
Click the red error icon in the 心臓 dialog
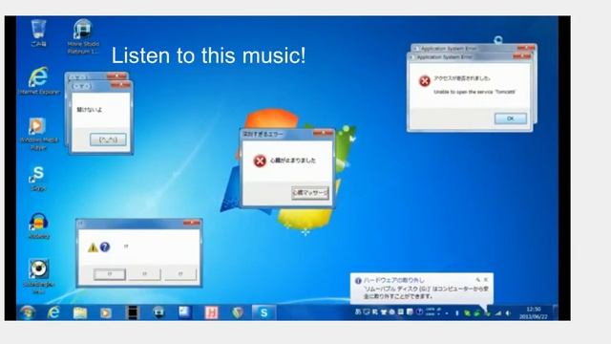point(260,161)
